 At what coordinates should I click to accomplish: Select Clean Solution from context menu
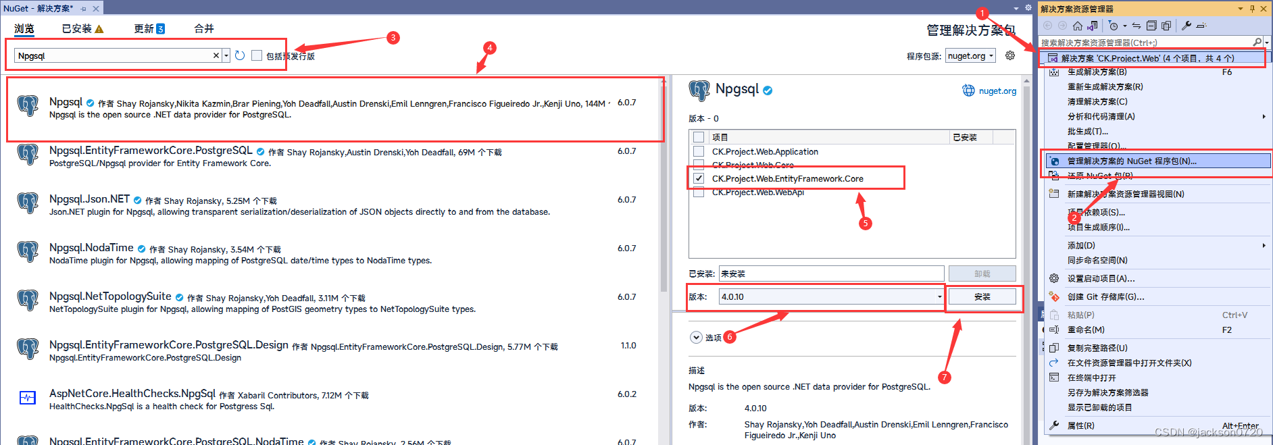[1157, 101]
